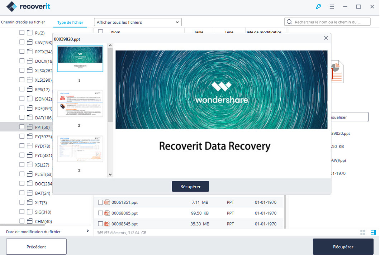Click the folder icon beside BAT(24)
Viewport: 380px width, 255px height.
(x=29, y=193)
